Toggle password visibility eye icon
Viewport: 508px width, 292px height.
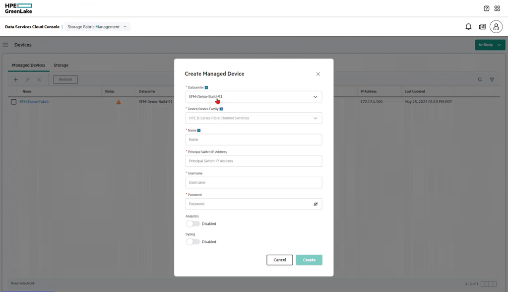click(316, 204)
